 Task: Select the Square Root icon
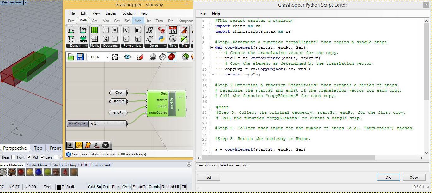(x=126, y=39)
